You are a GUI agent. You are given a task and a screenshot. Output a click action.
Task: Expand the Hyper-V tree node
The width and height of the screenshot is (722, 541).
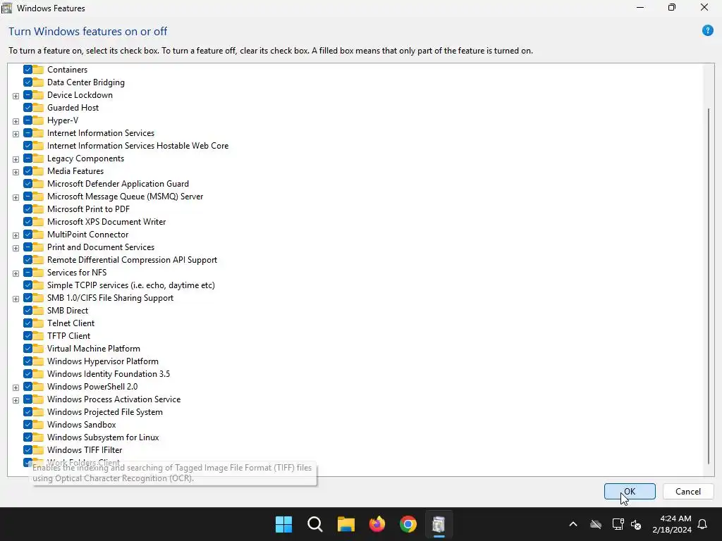(16, 121)
